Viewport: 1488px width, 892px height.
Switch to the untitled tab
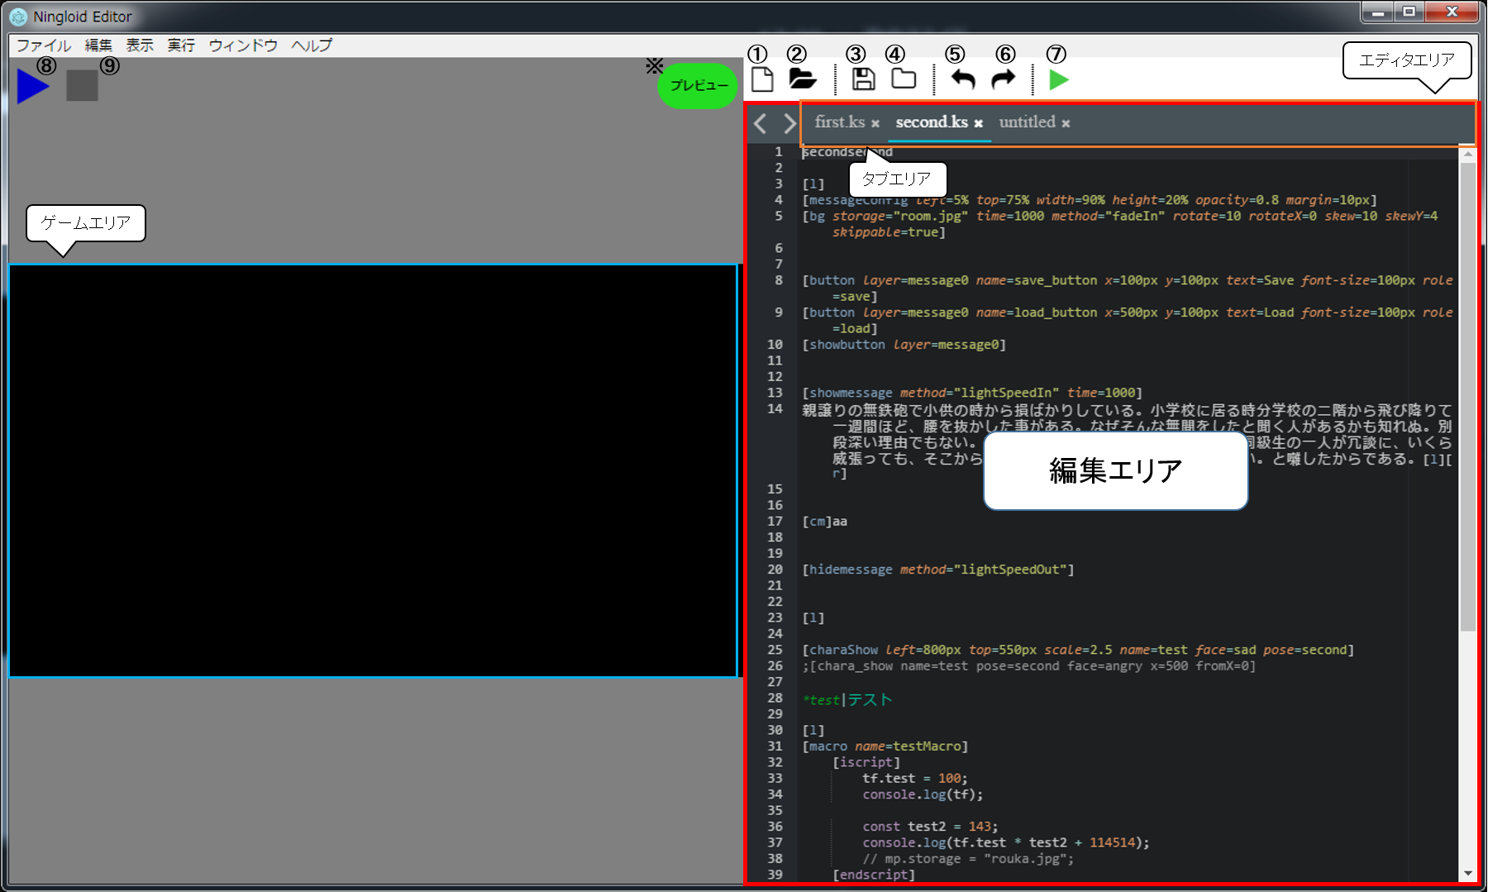(1027, 122)
